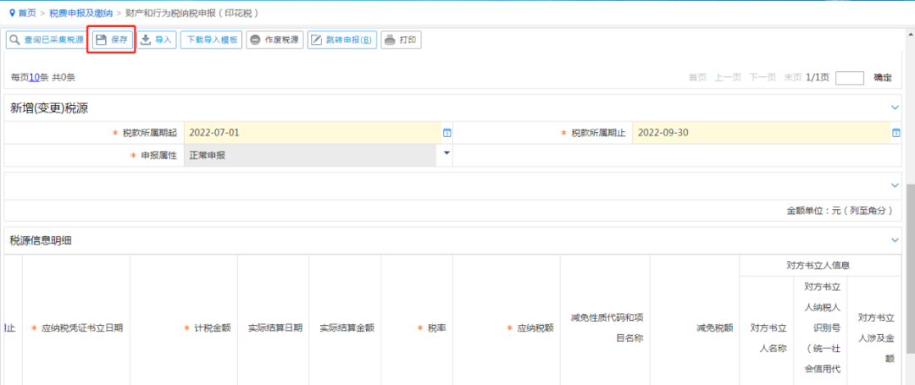Collapse the 新增(变更)税源 section chevron
This screenshot has height=385, width=915.
(896, 107)
